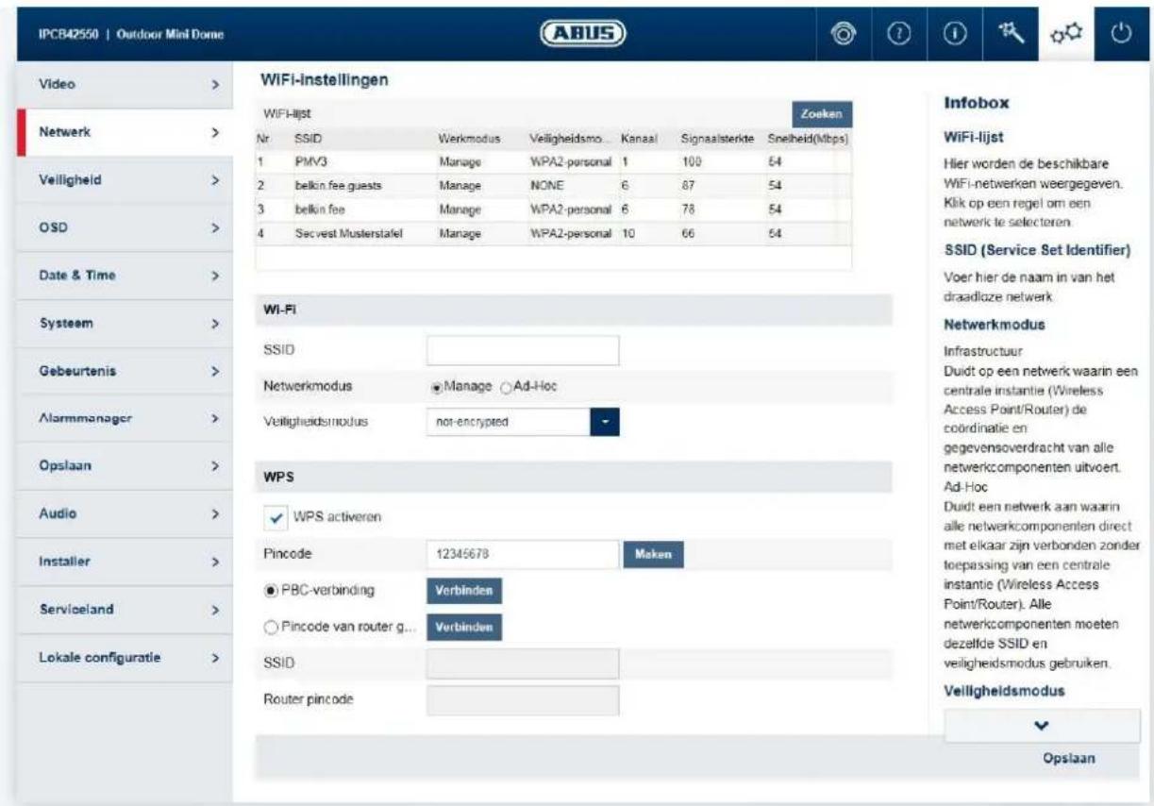Expand the OSD menu chevron
This screenshot has width=1154, height=806.
[x=215, y=227]
